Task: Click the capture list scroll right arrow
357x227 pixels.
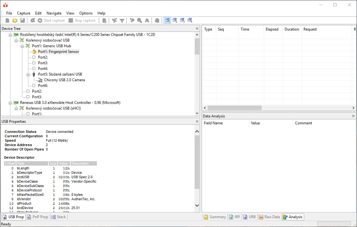Action: pos(353,108)
